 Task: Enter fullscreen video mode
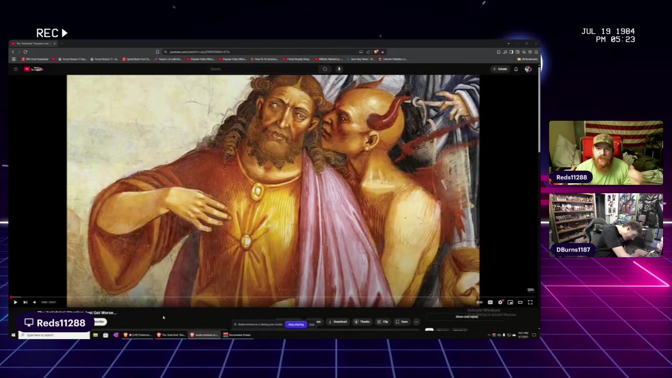coord(530,302)
